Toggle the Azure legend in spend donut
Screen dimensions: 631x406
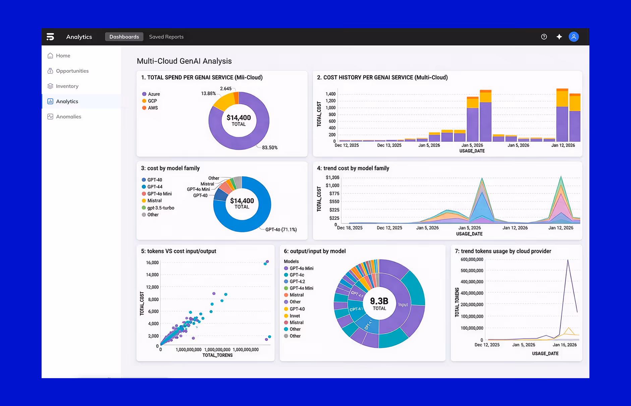tap(151, 94)
